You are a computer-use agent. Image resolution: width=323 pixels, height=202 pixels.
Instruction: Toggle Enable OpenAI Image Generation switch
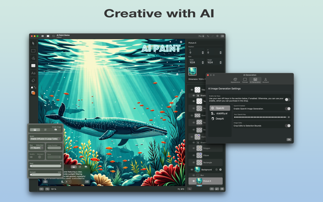(x=287, y=109)
